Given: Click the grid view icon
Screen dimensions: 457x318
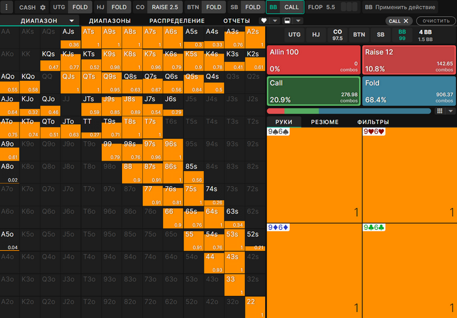Looking at the screenshot, I should click(x=440, y=111).
